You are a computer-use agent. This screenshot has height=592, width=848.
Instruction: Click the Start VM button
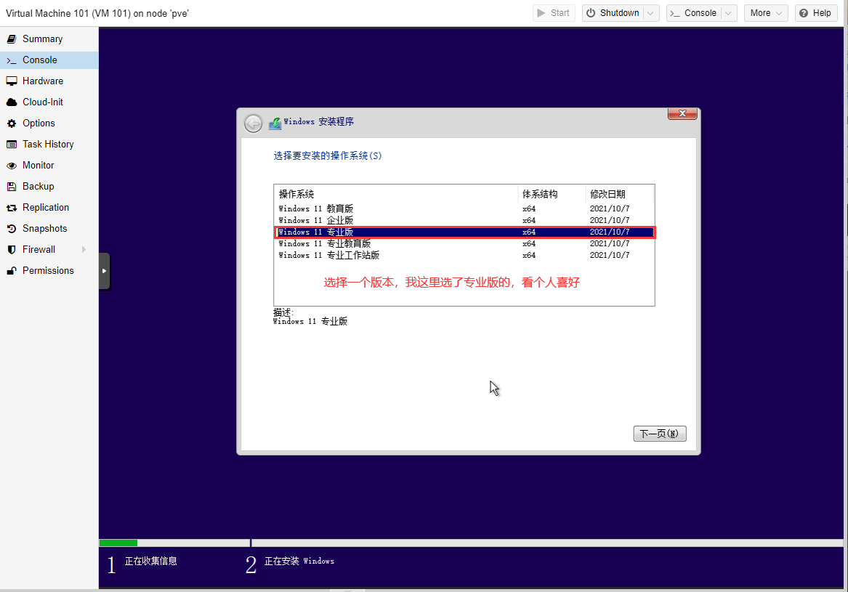click(553, 13)
